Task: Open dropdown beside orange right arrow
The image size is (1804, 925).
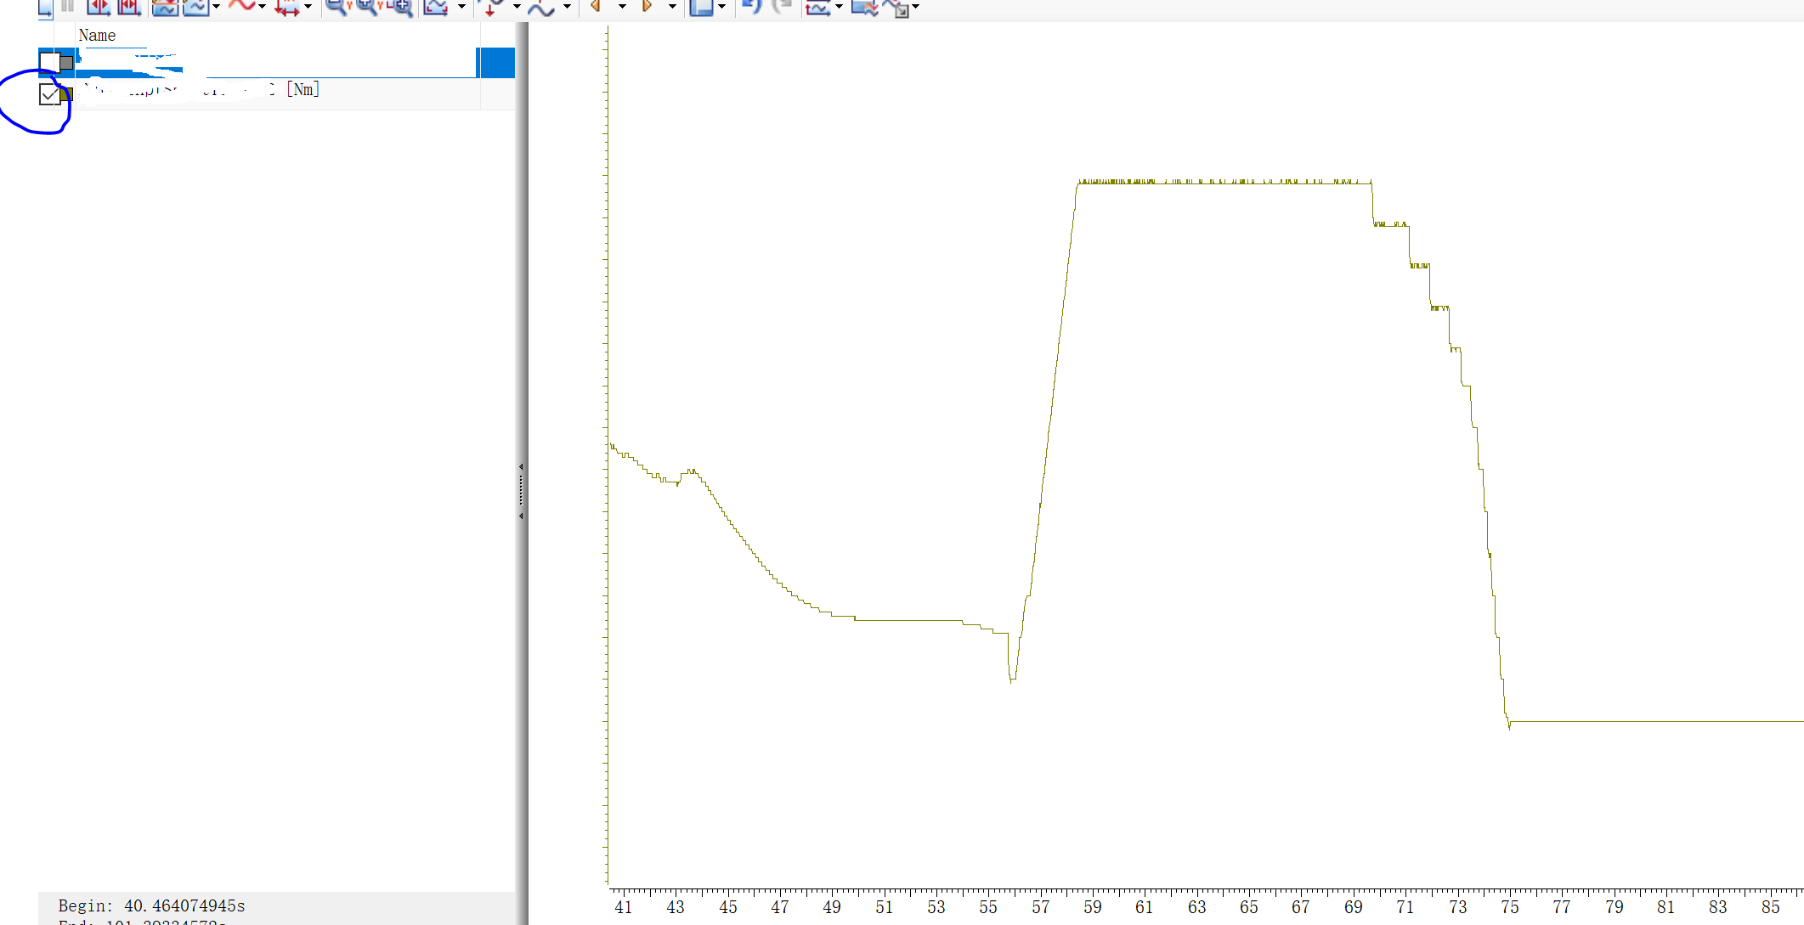Action: [672, 7]
